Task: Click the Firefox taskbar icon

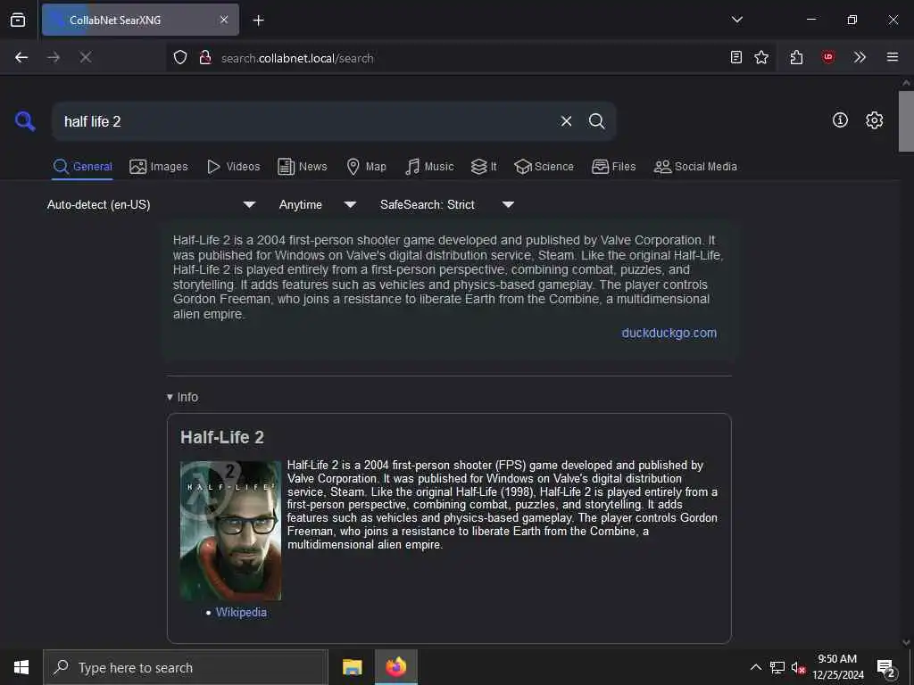Action: [x=395, y=667]
